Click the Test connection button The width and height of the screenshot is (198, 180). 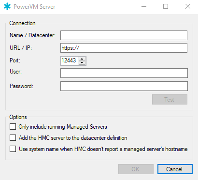pos(170,100)
